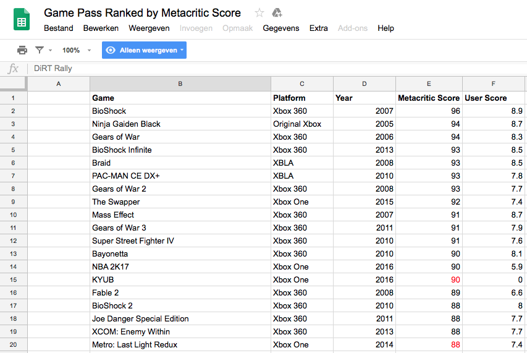Open the Gegevens menu
The height and width of the screenshot is (353, 527).
281,28
